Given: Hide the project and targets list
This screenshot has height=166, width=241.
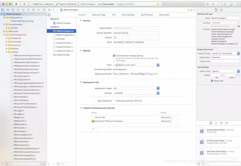Looking at the screenshot, I should tap(49, 15).
